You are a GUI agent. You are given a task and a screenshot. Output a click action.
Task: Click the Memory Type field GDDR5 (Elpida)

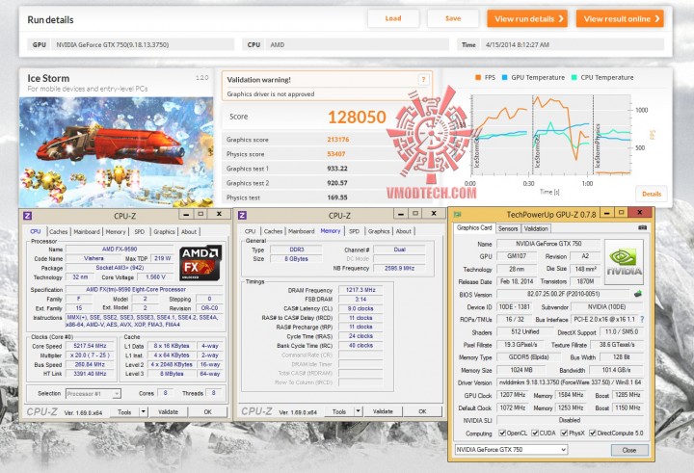(x=528, y=357)
